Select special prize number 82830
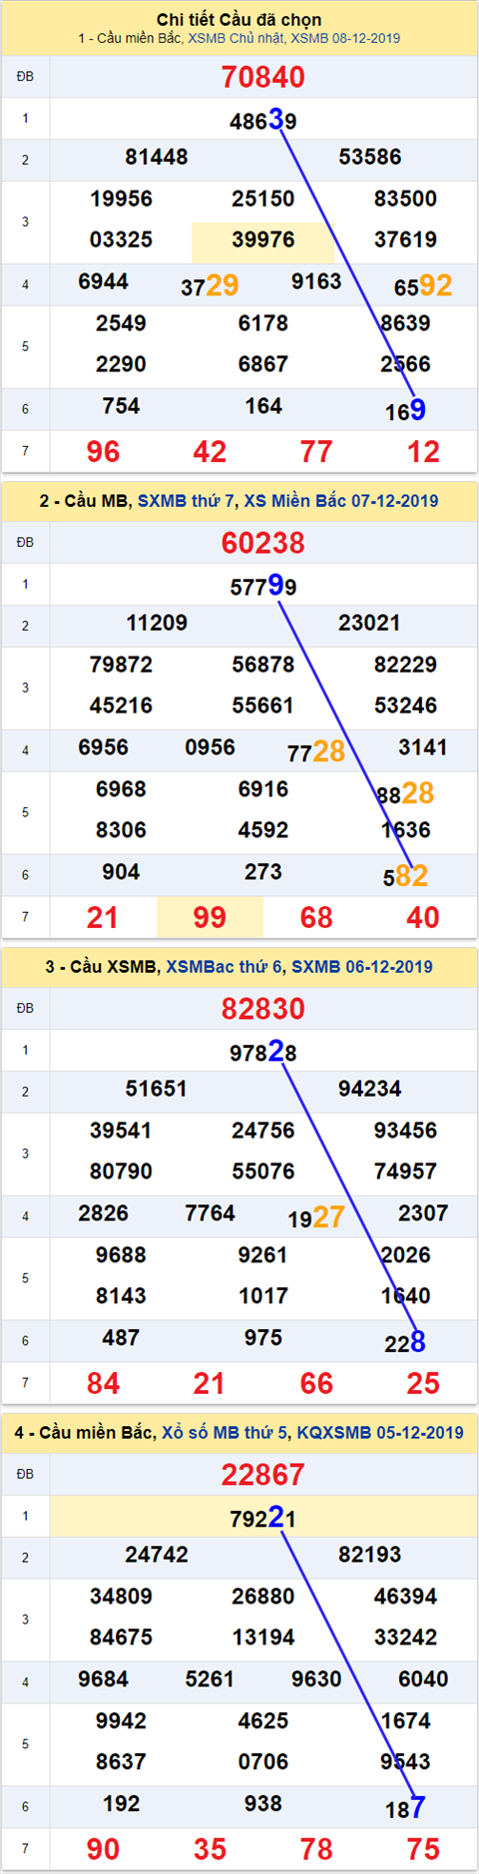 point(263,1009)
